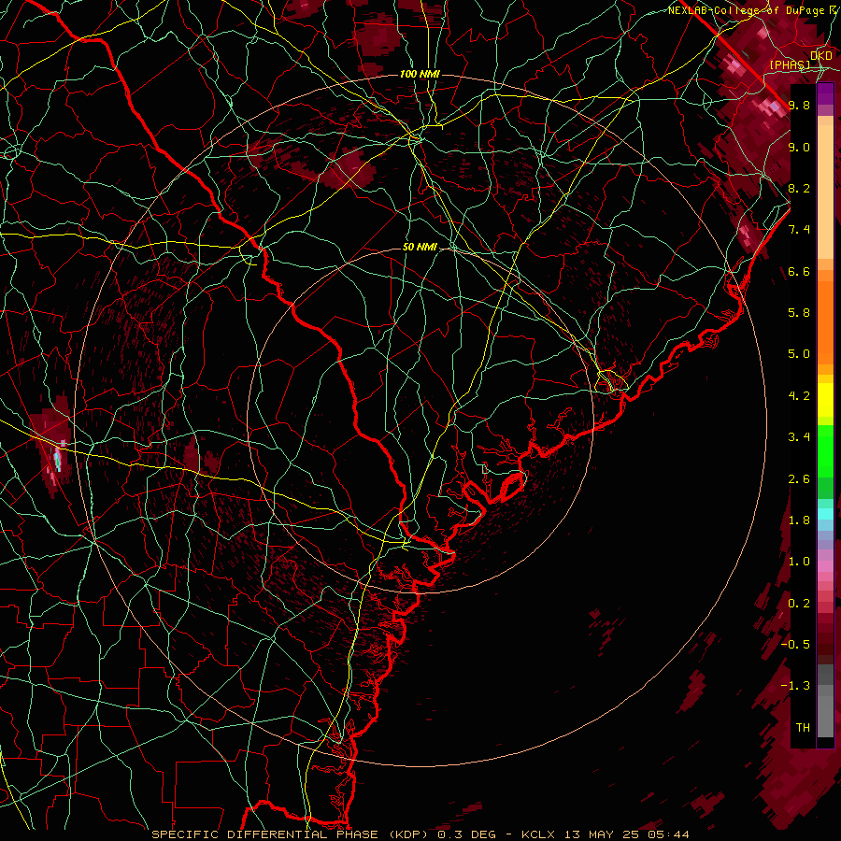The width and height of the screenshot is (841, 841).
Task: Click the 5.0 value on color scale
Action: point(799,354)
